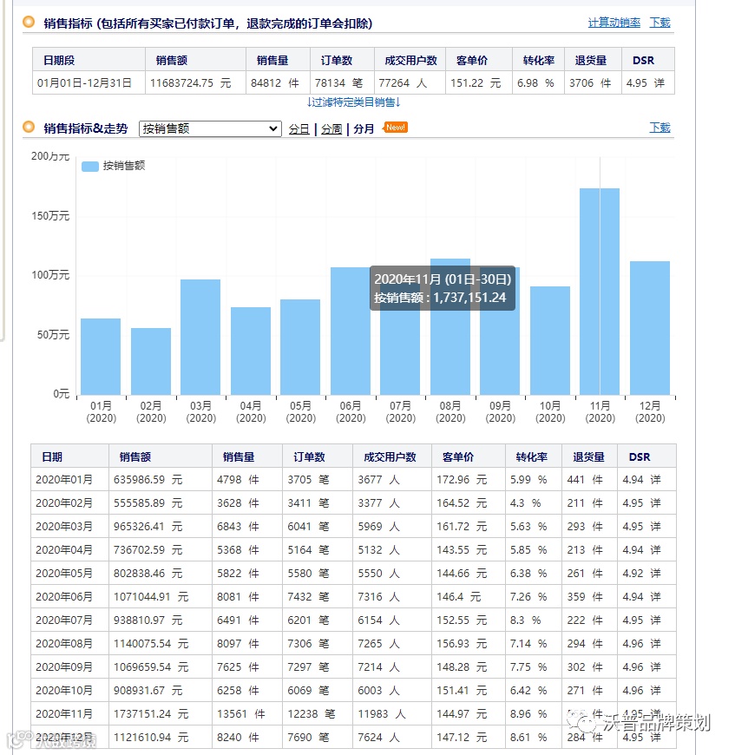Screen dimensions: 735x755
Task: Select the 01月 (2020) chart bar
Action: 101,357
